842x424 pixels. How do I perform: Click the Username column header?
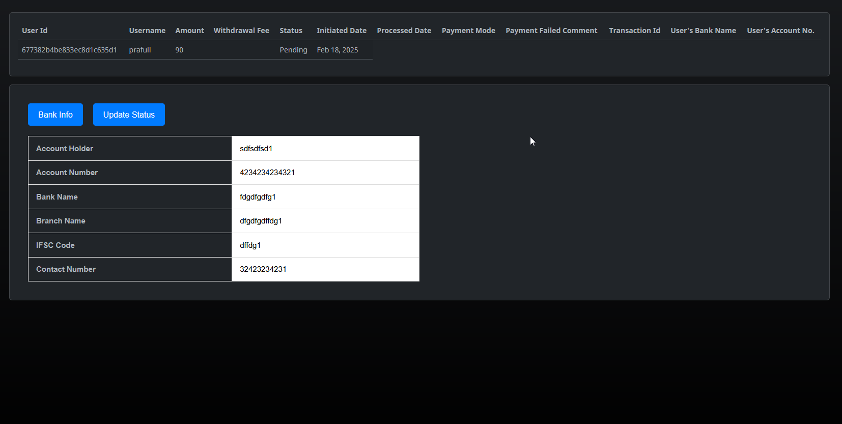click(147, 31)
